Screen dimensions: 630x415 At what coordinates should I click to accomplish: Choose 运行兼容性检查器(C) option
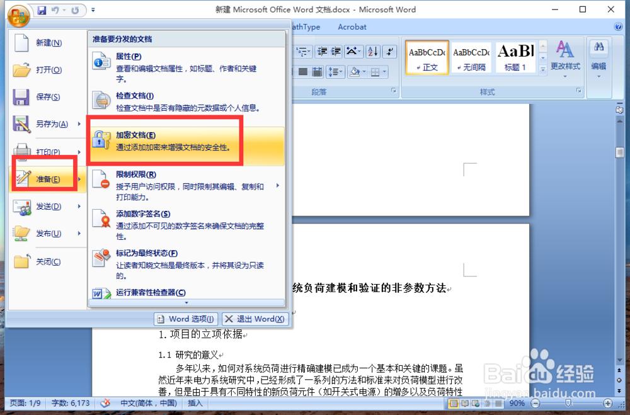[x=187, y=292]
